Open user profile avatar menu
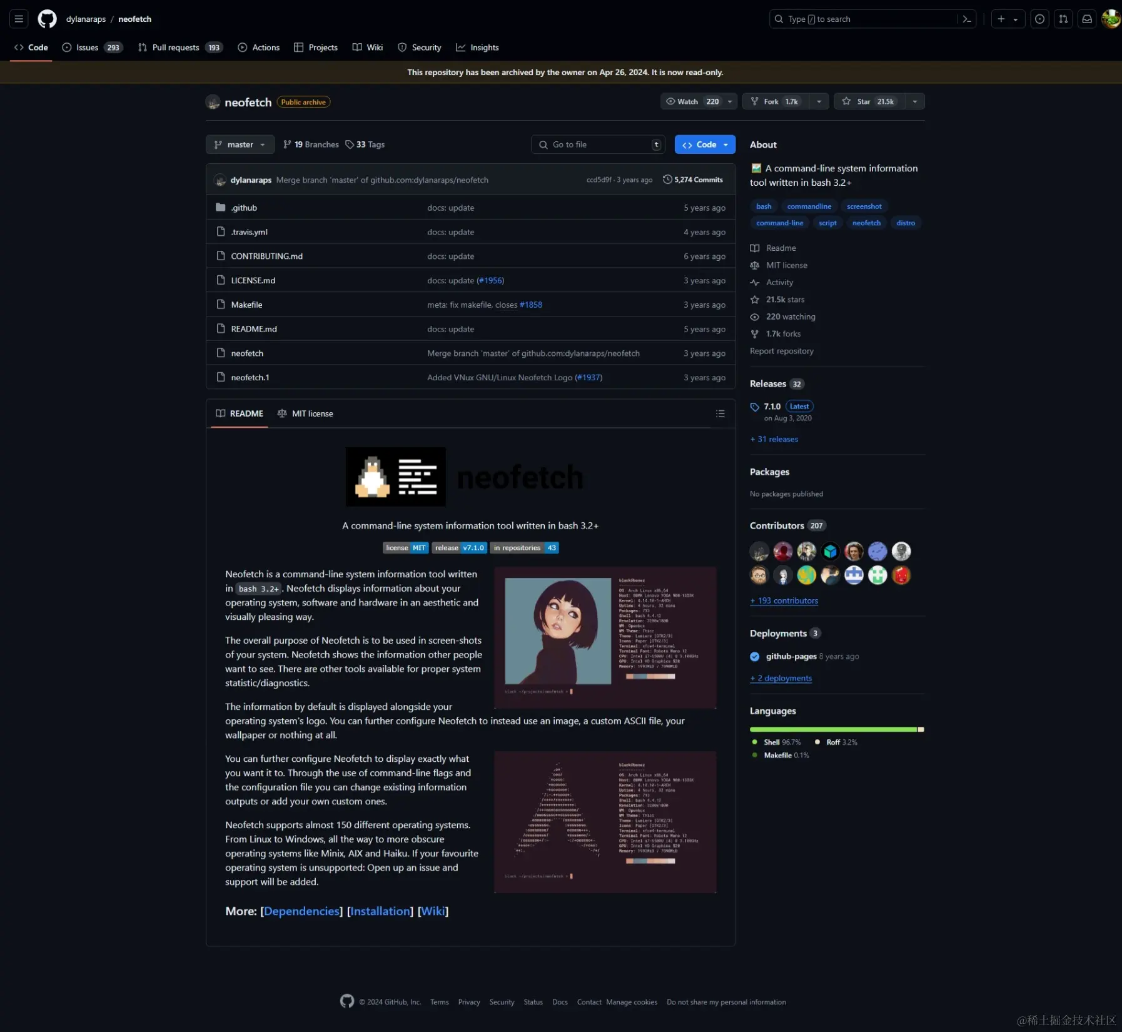1122x1032 pixels. (x=1111, y=19)
